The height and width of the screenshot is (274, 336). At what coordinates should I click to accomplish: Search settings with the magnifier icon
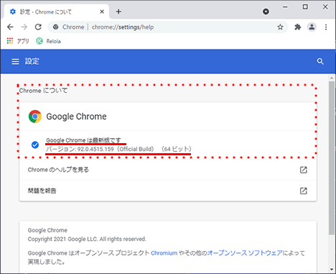(x=320, y=62)
